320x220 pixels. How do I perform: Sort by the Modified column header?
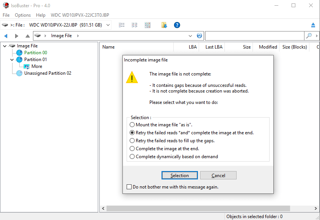[x=266, y=47]
